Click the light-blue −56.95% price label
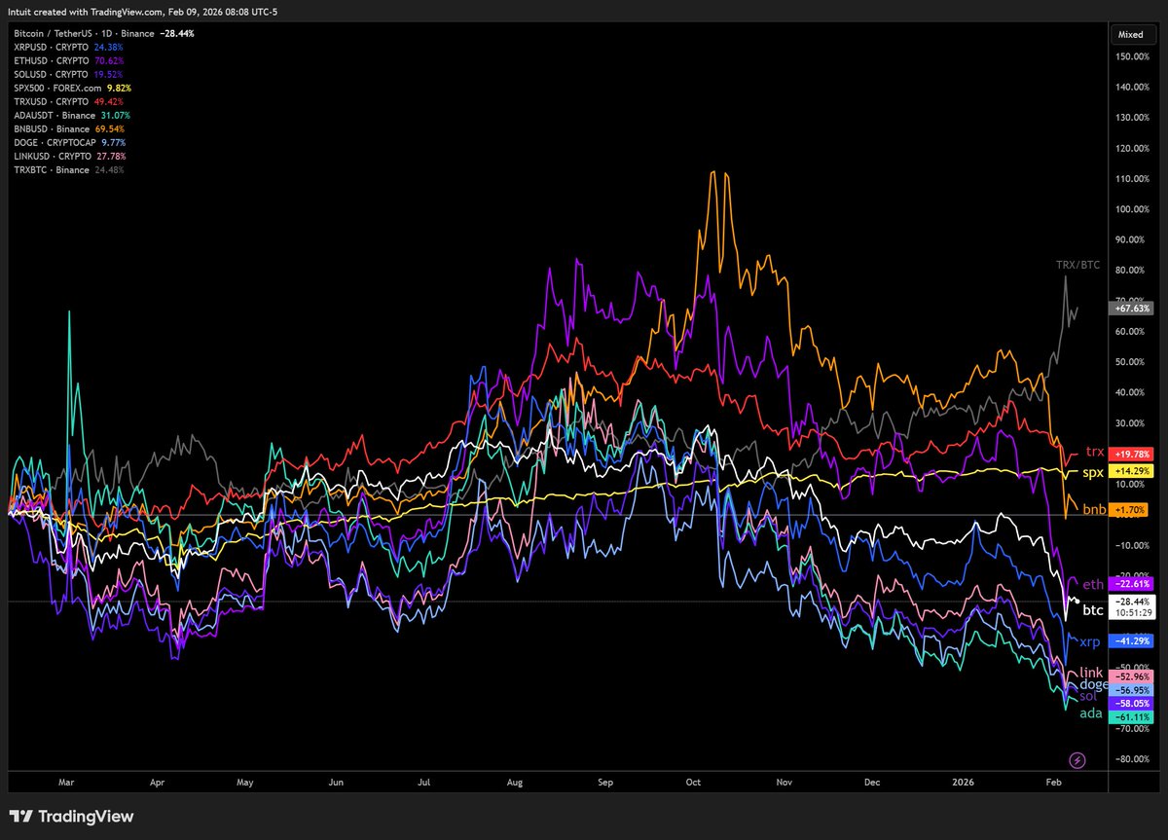1168x840 pixels. coord(1130,689)
